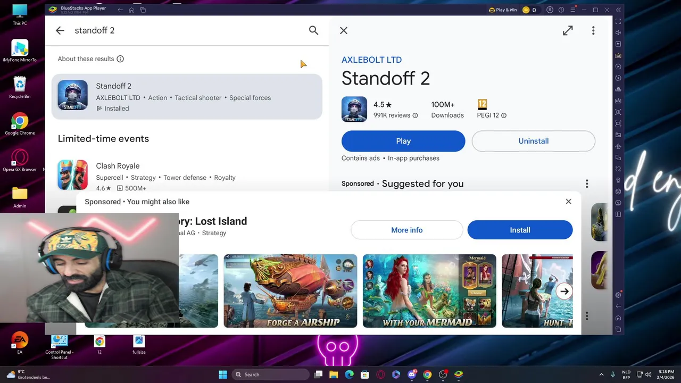This screenshot has width=681, height=383.
Task: Click the BlueStacks back arrow in title bar
Action: pyautogui.click(x=120, y=10)
